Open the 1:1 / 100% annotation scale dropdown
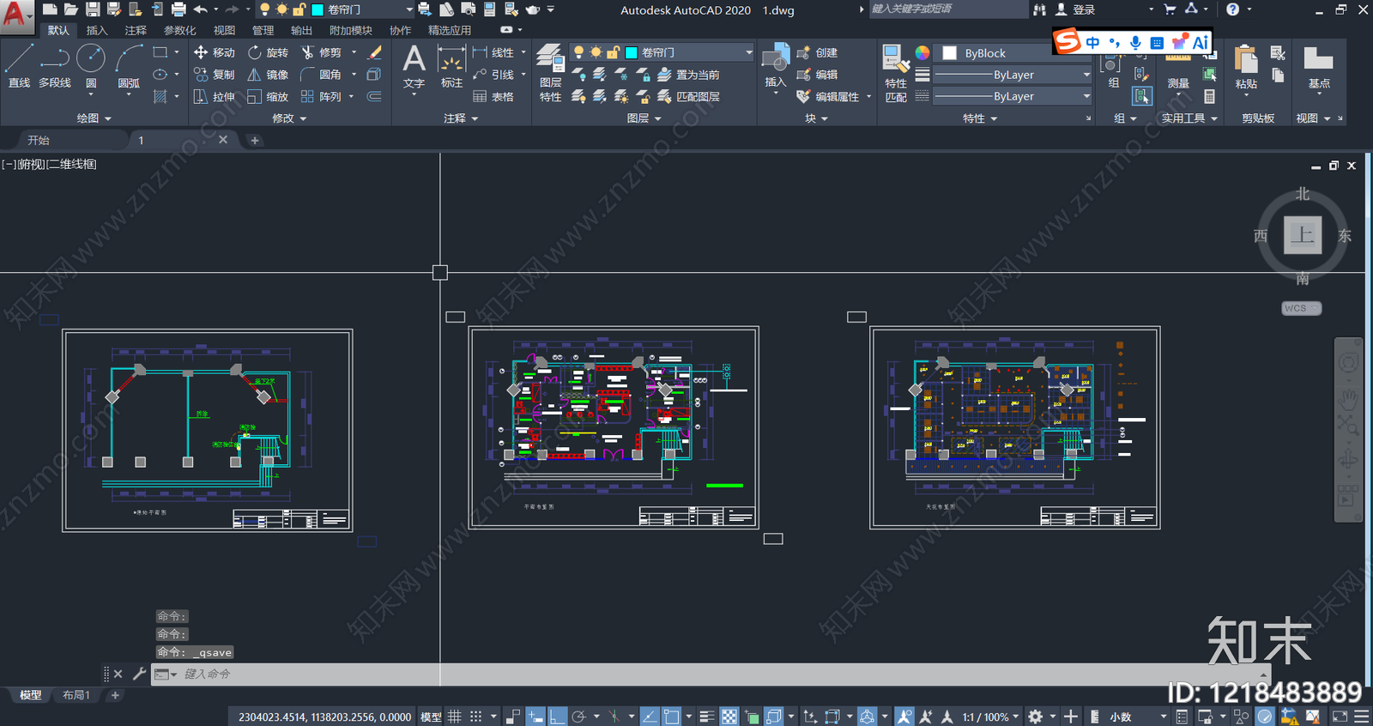Viewport: 1373px width, 726px height. [990, 717]
